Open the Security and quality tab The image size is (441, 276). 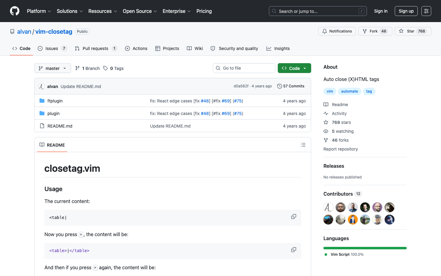point(234,48)
